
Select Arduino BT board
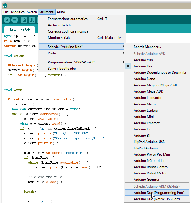pyautogui.click(x=157, y=136)
